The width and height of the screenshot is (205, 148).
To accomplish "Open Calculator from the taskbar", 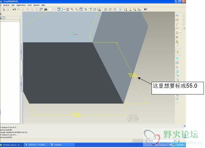I will coord(62,145).
